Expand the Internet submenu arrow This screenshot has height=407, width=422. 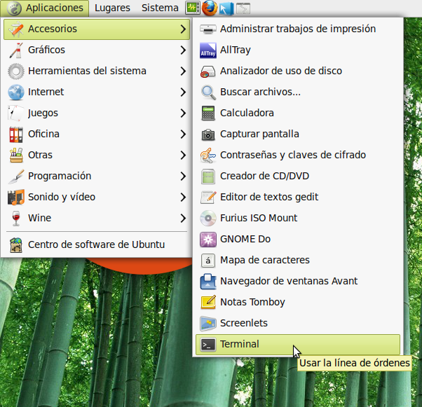click(183, 92)
